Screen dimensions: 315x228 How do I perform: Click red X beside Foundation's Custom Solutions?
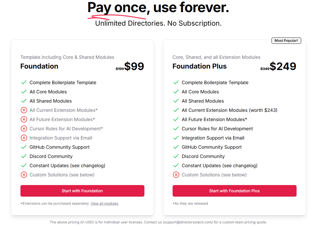pyautogui.click(x=24, y=175)
